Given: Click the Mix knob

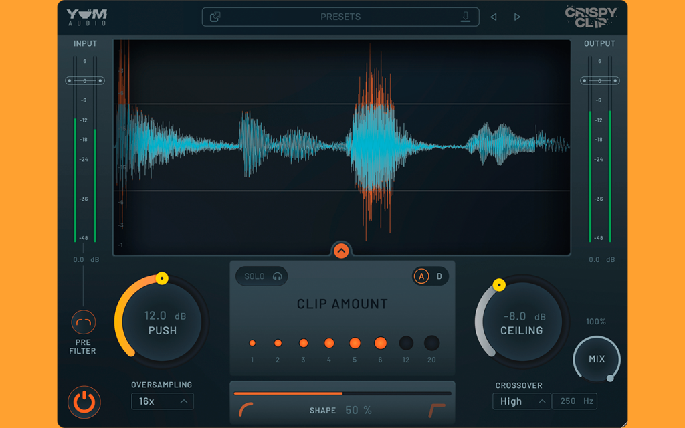Looking at the screenshot, I should (597, 359).
